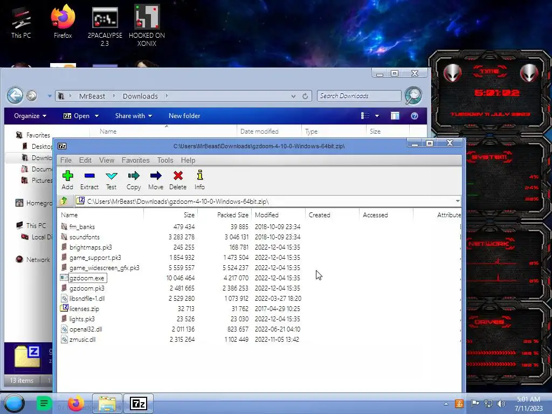Select game_widescreen_gfx.pk3 file

click(x=104, y=268)
